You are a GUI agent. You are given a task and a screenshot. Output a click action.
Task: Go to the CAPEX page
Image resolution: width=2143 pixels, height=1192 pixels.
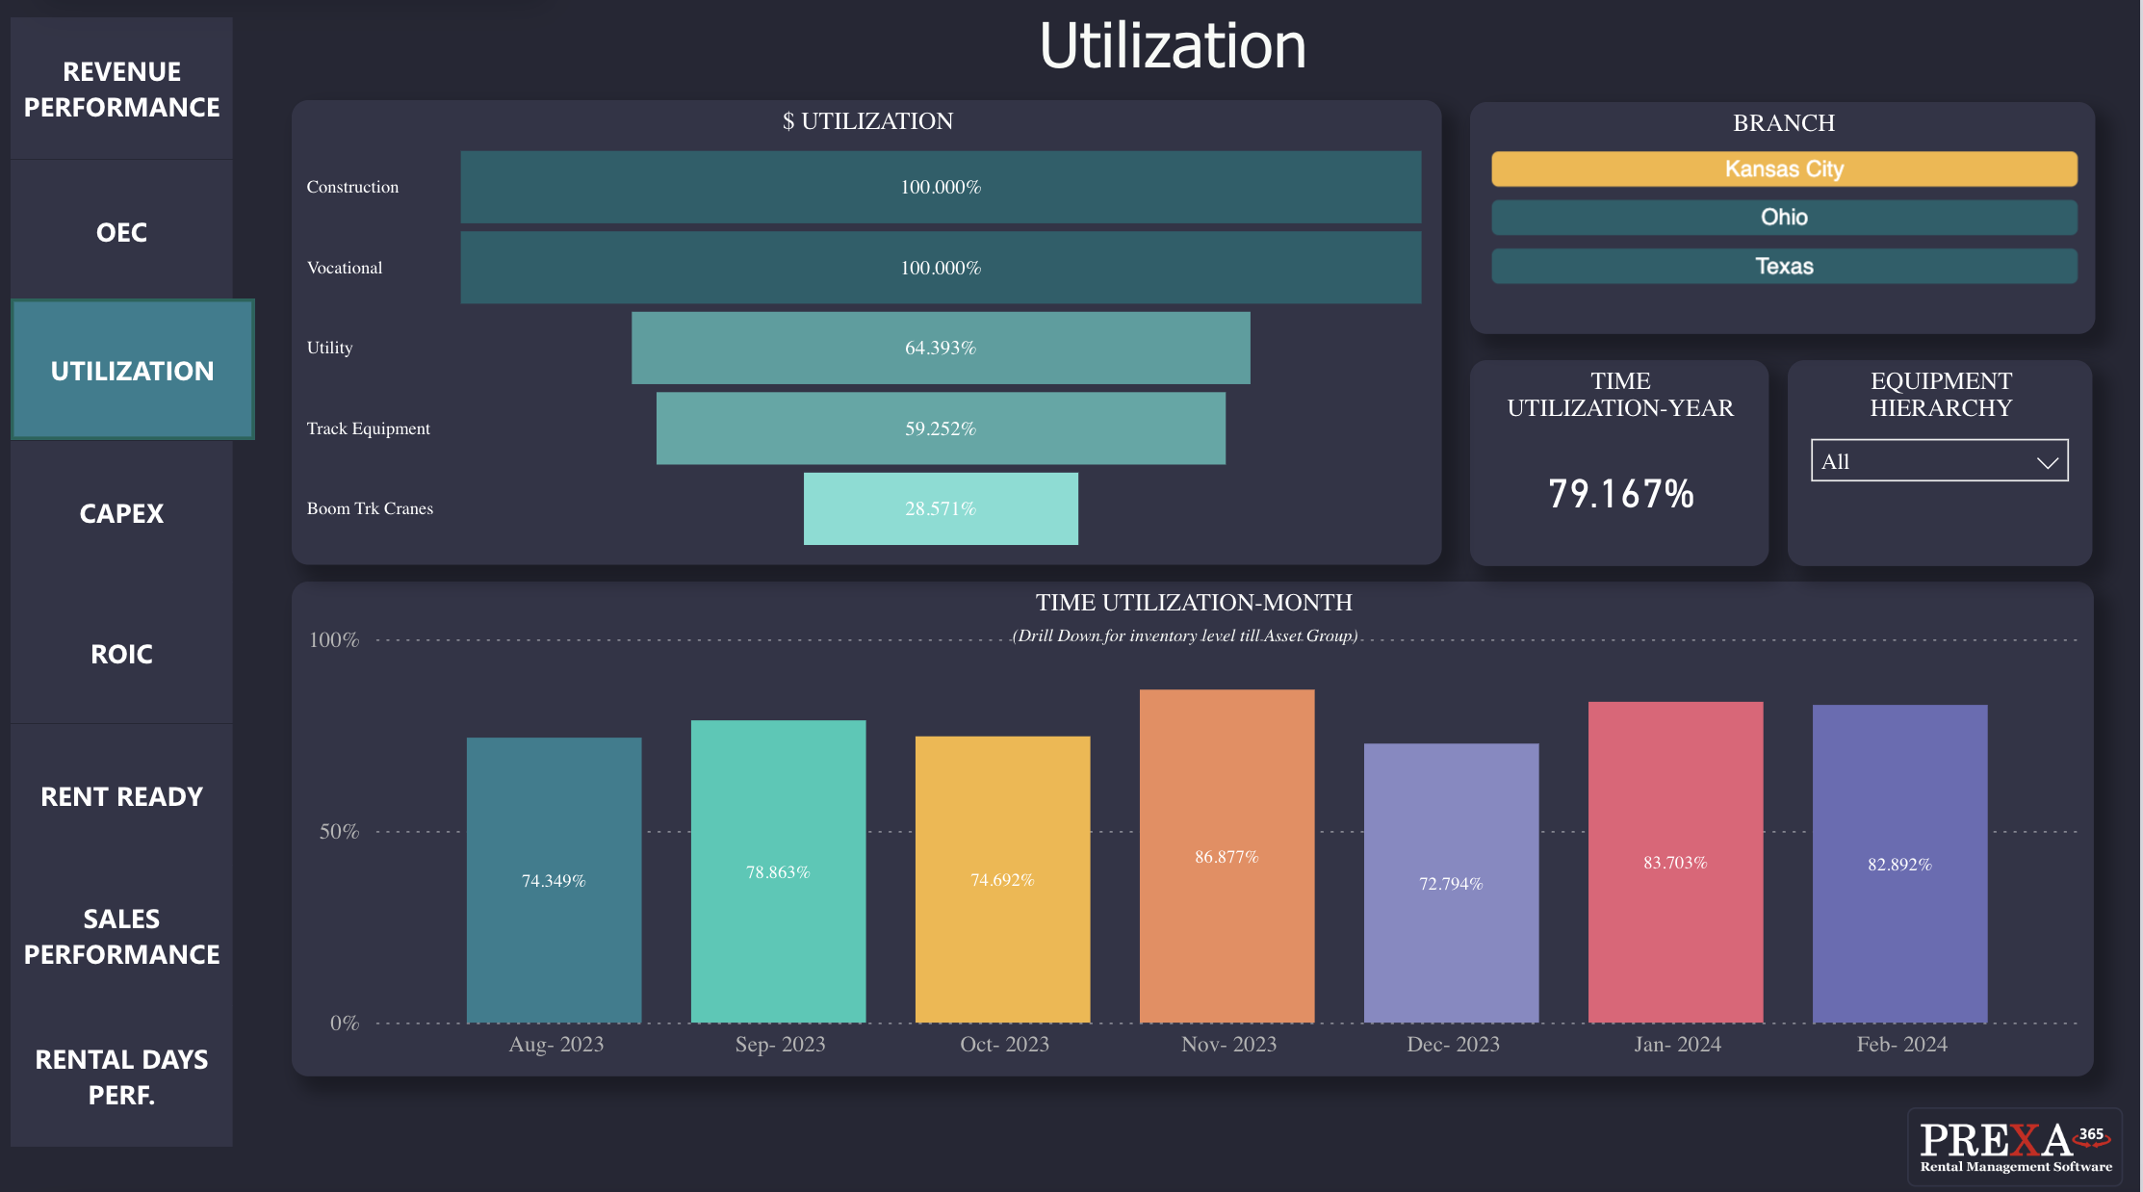tap(121, 513)
